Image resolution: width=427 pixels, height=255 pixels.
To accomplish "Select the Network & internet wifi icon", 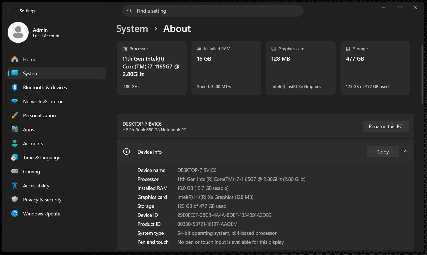I will click(15, 101).
